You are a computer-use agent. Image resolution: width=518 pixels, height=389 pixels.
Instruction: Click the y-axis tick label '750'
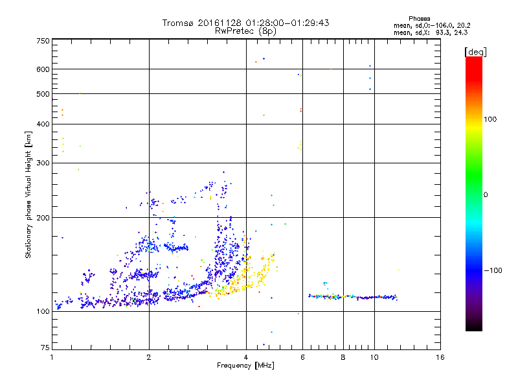pos(43,41)
